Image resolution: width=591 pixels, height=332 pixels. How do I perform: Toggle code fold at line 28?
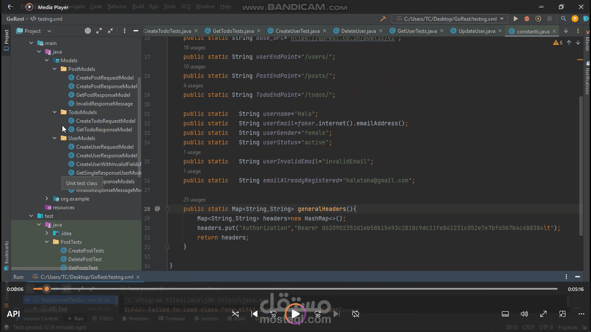[167, 209]
